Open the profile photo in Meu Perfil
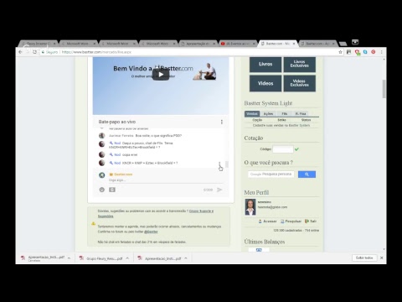402x302 pixels. coord(250,207)
